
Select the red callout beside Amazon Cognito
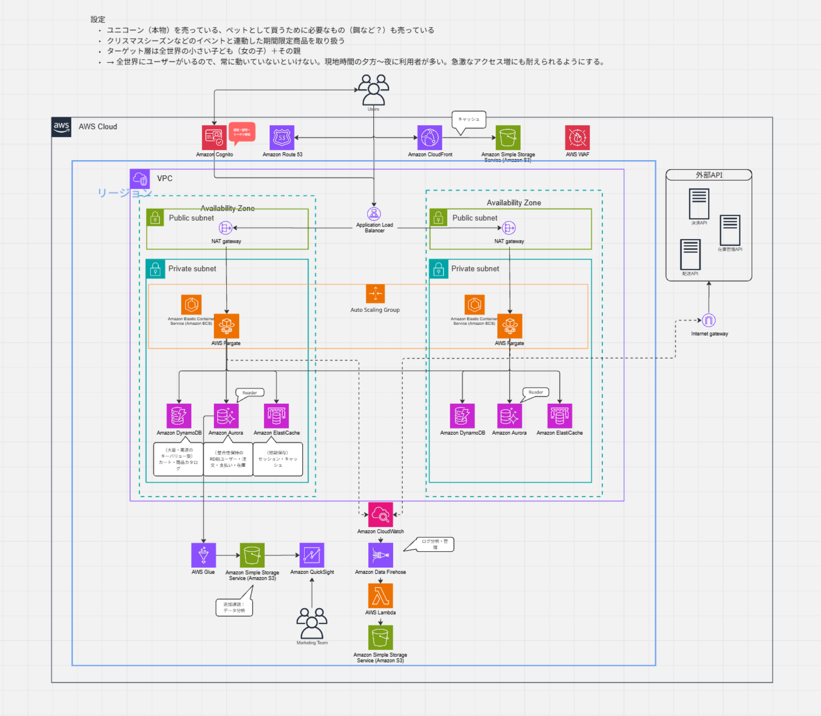pyautogui.click(x=242, y=132)
